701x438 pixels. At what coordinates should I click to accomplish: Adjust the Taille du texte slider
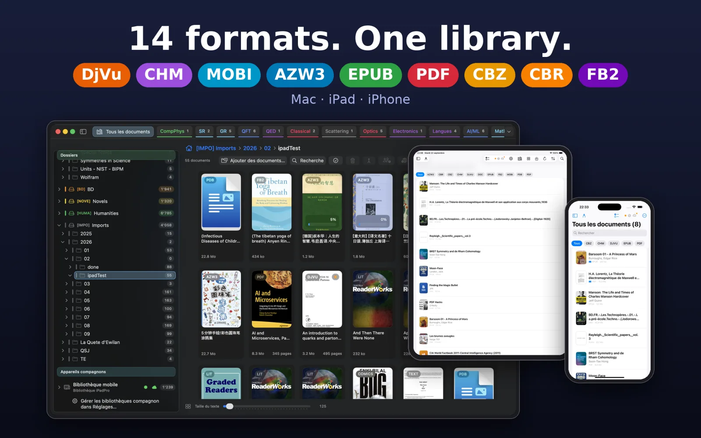pos(266,406)
